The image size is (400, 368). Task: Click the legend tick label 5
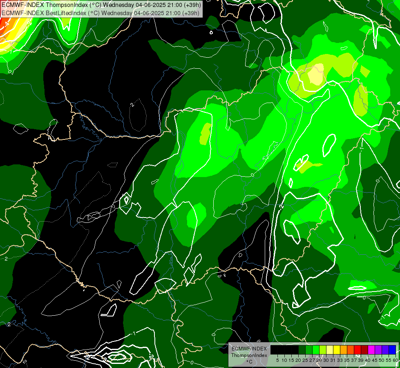(277, 360)
